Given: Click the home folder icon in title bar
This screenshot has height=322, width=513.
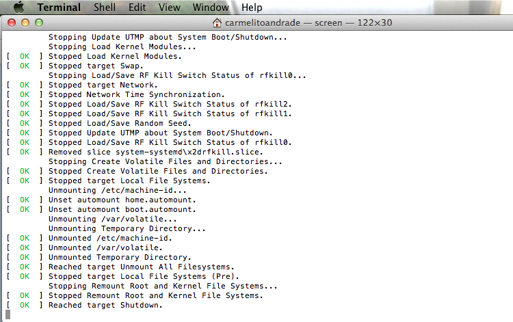Looking at the screenshot, I should (x=217, y=23).
